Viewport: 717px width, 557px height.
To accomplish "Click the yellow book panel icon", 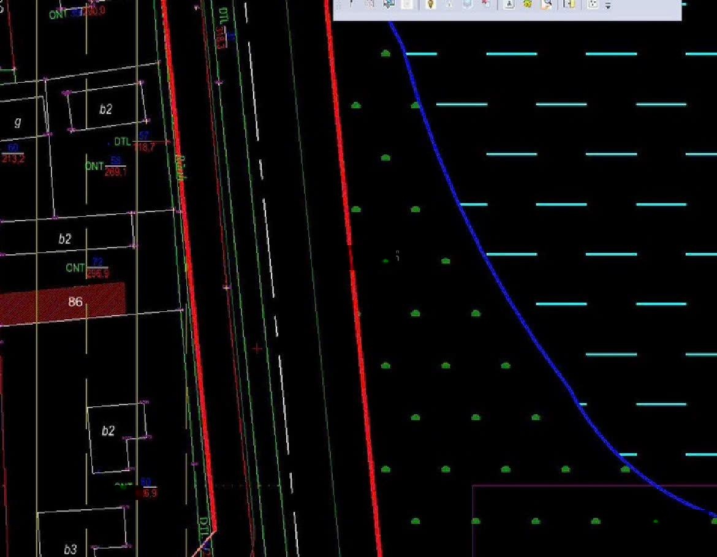I will [569, 4].
